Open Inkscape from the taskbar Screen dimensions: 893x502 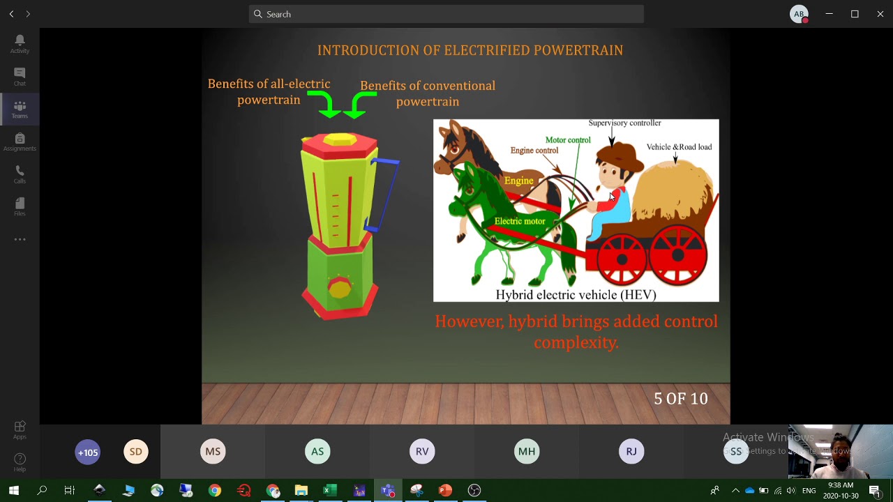point(99,491)
